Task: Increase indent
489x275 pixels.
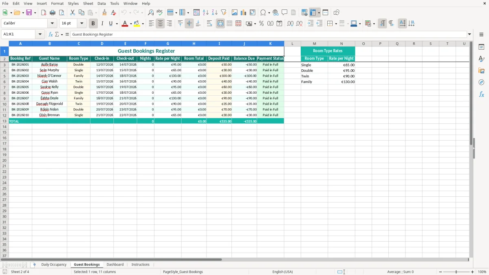Action: [x=311, y=24]
